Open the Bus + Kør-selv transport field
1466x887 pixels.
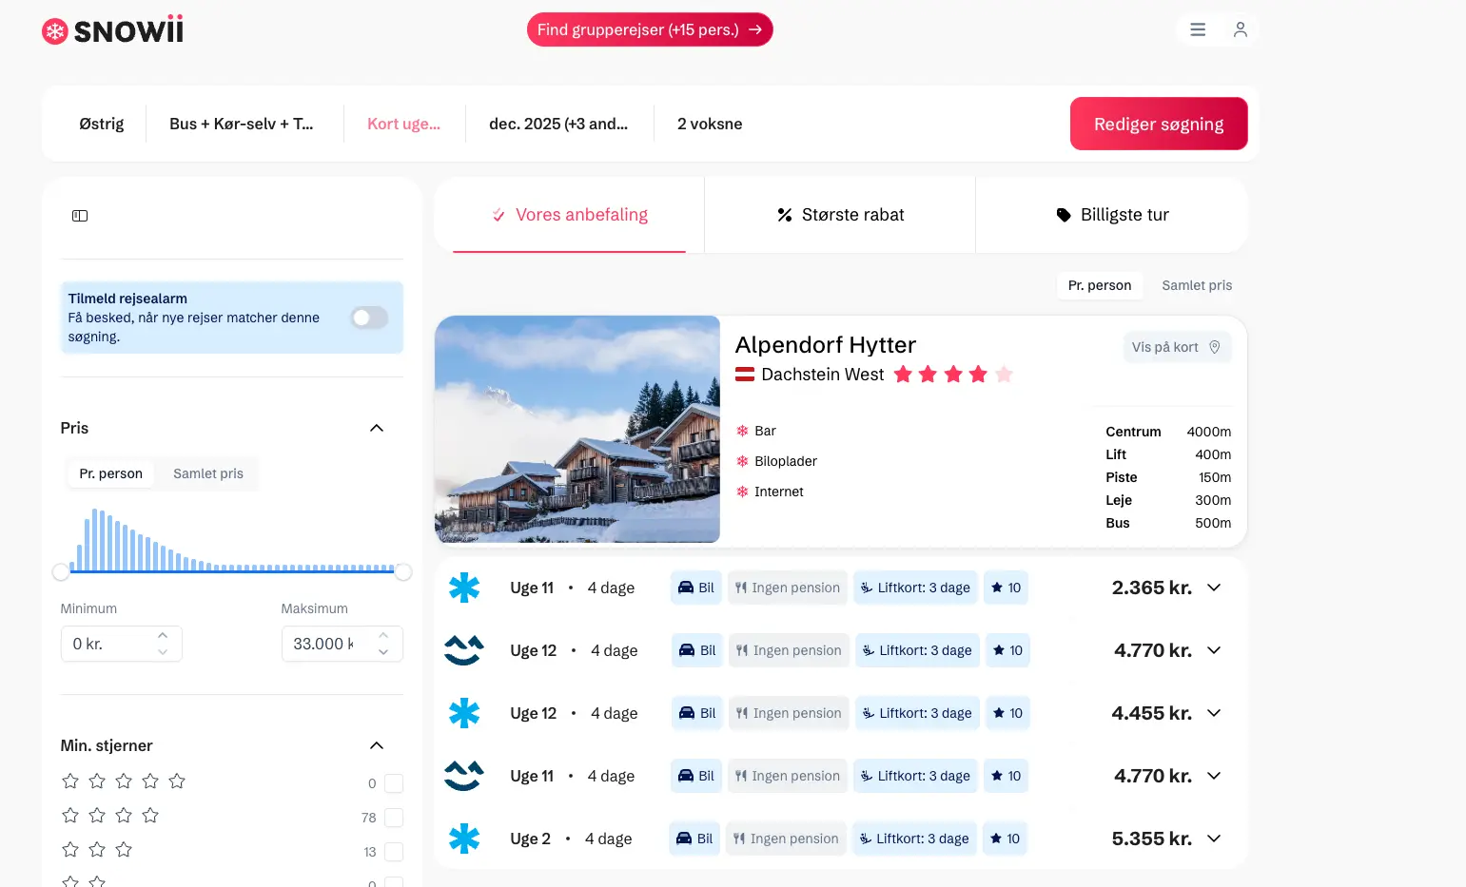click(242, 124)
